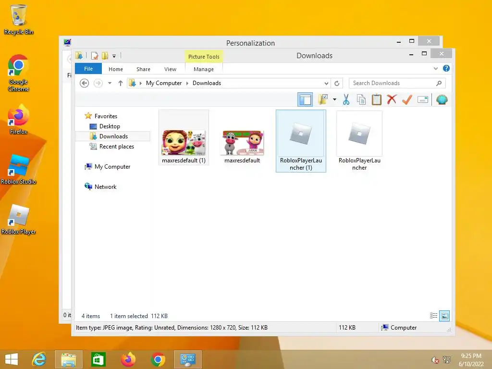Click the muted volume tray icon
Viewport: 492px width, 369px height.
click(435, 360)
